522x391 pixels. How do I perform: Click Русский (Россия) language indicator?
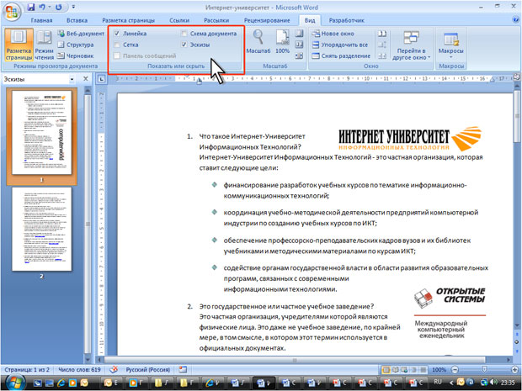[148, 370]
